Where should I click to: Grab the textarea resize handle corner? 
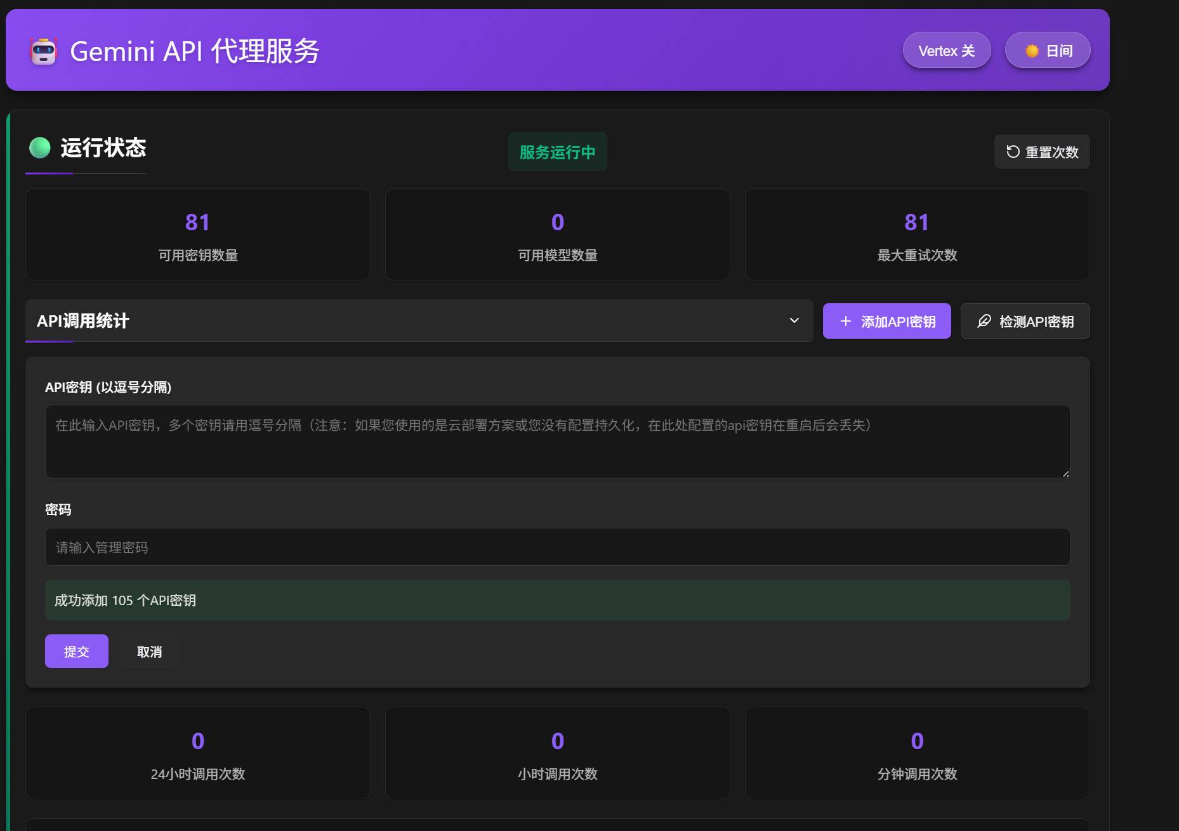tap(1065, 473)
